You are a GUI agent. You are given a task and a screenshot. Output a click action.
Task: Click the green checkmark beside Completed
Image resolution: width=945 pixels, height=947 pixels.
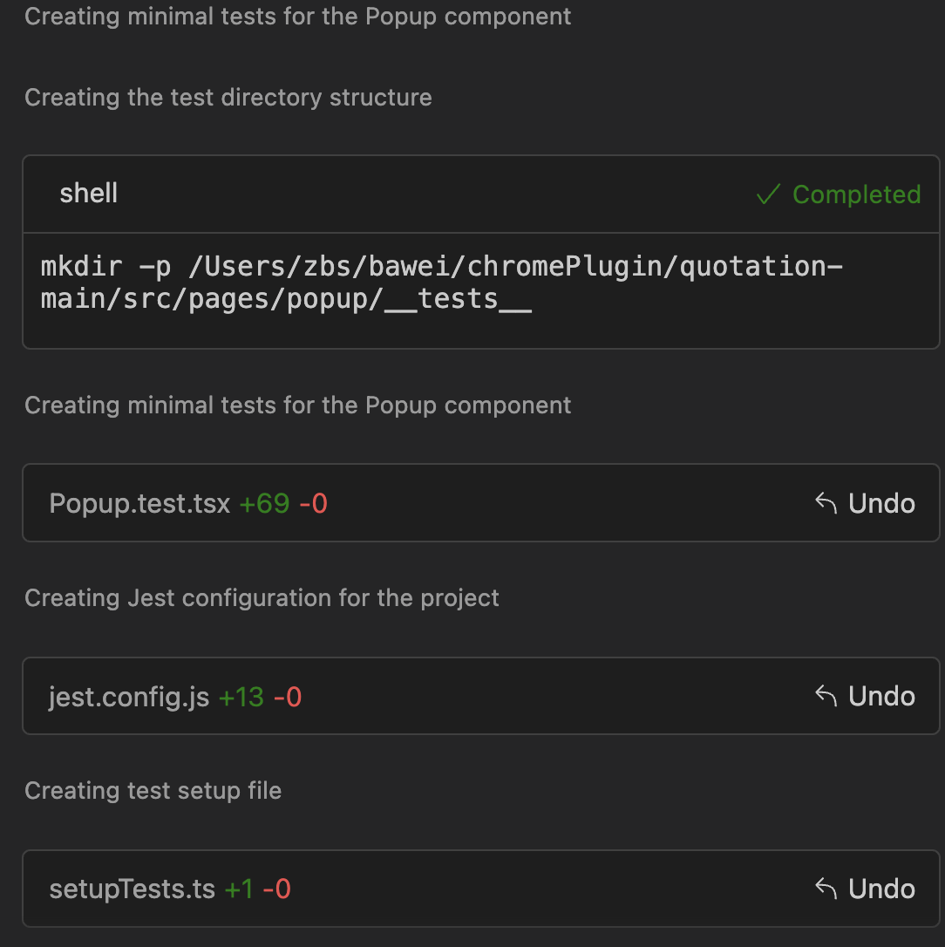click(x=768, y=194)
